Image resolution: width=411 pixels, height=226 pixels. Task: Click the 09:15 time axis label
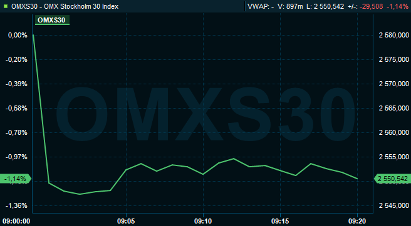280,221
